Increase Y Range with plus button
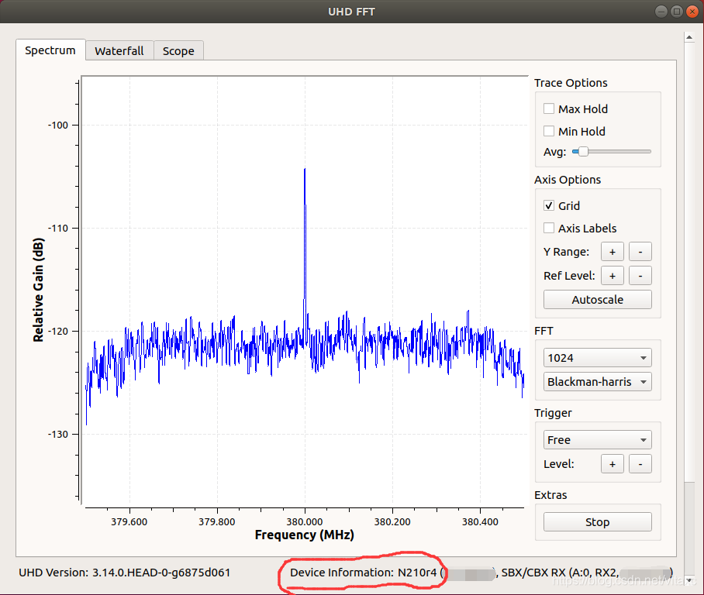 point(613,252)
